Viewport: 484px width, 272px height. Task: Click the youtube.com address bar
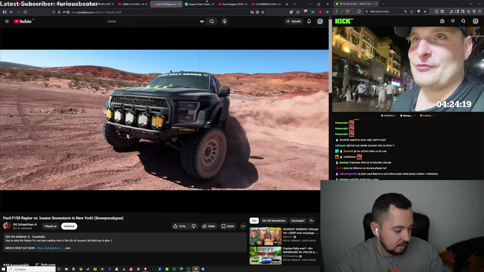[x=159, y=12]
